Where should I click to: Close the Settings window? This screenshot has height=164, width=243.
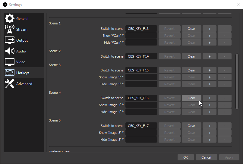pos(238,5)
